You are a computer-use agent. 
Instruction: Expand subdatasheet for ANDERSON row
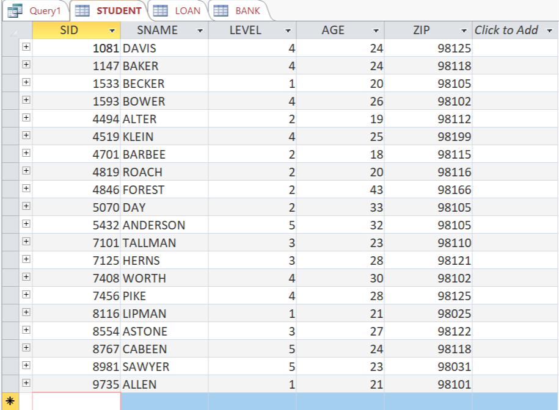[x=26, y=223]
